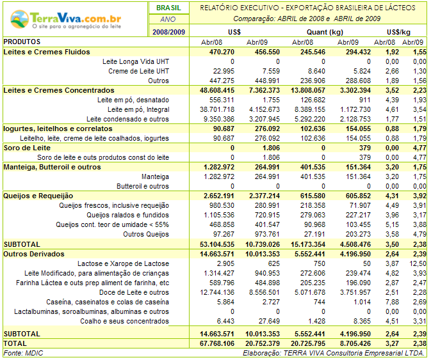Select Lactalbuminas, soroalbuminas, albuminas e outros
431x360 pixels.
pos(92,311)
